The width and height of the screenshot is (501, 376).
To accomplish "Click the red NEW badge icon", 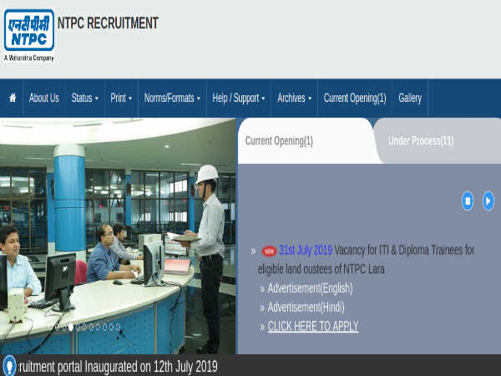I will [269, 251].
